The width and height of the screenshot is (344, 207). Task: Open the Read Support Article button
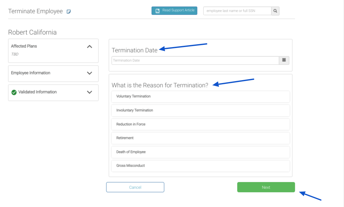tap(174, 11)
